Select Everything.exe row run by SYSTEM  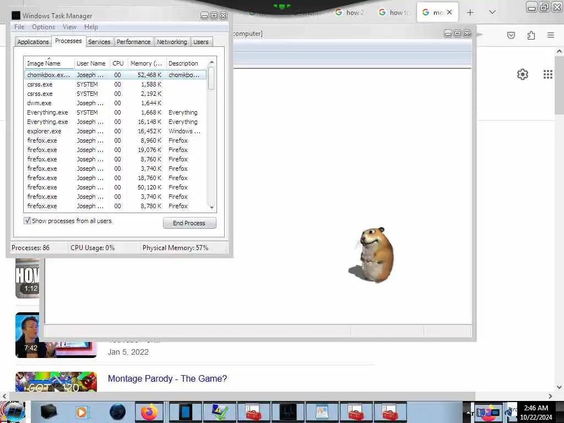(116, 112)
